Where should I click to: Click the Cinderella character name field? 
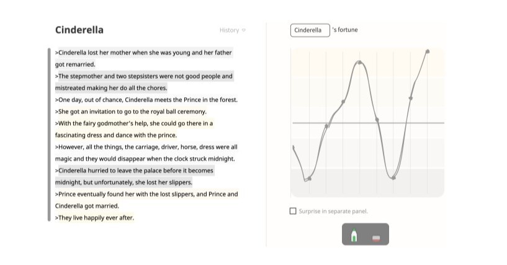pos(310,30)
